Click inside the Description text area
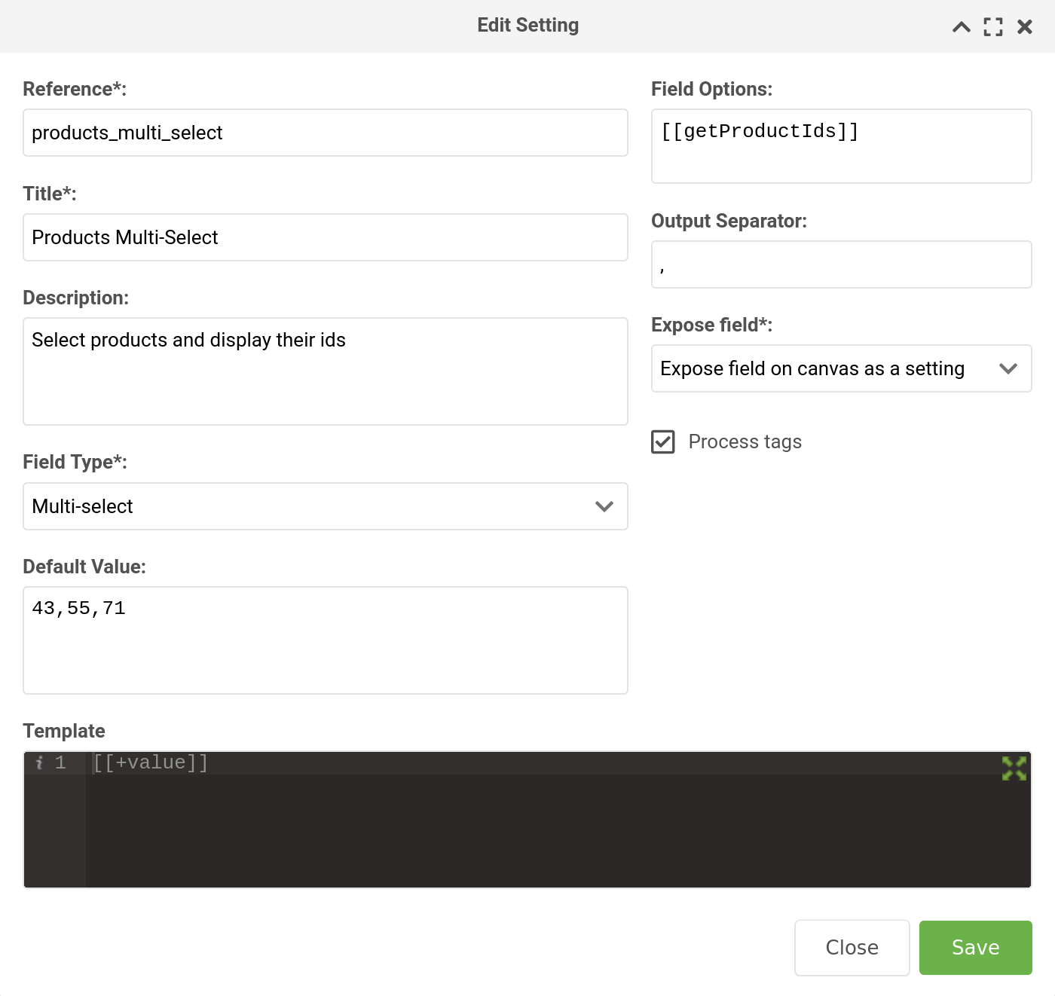This screenshot has height=996, width=1055. click(x=325, y=371)
